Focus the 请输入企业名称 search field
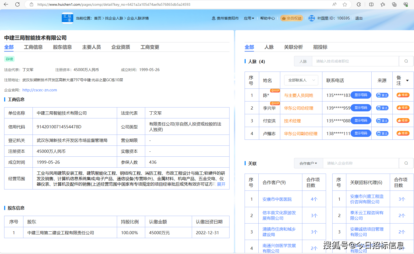 point(361,163)
